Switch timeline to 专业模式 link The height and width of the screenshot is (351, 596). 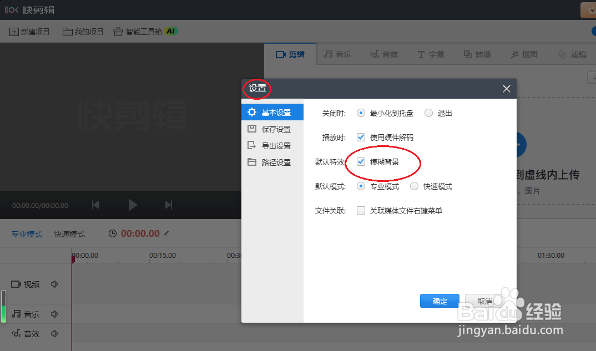click(27, 234)
